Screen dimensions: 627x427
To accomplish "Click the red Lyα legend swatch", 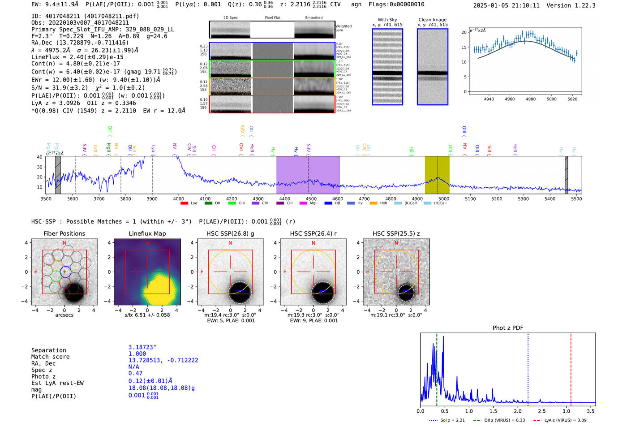I will tap(184, 203).
